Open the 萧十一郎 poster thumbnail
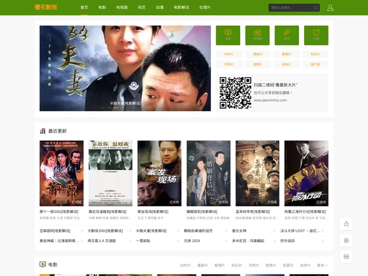 (61, 173)
